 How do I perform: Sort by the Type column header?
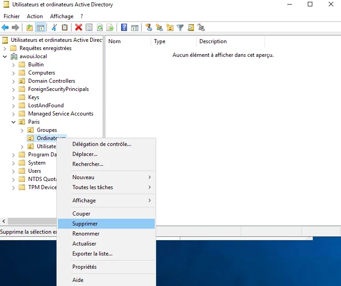tap(173, 41)
